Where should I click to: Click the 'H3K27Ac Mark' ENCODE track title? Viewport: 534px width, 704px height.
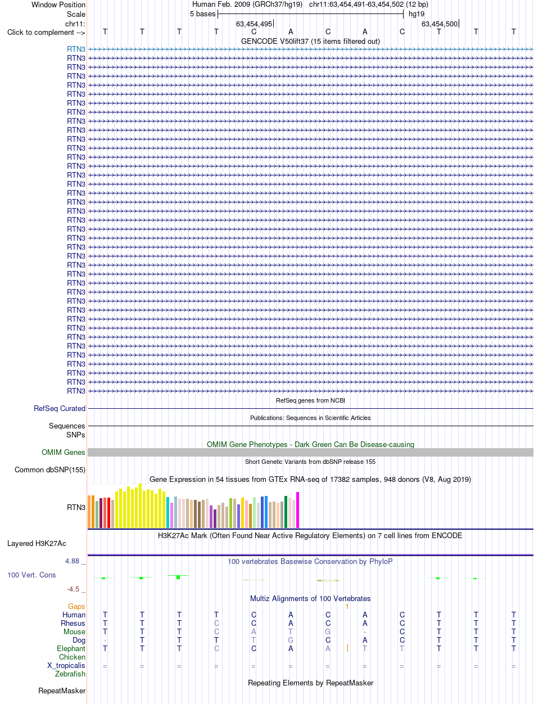pyautogui.click(x=310, y=535)
